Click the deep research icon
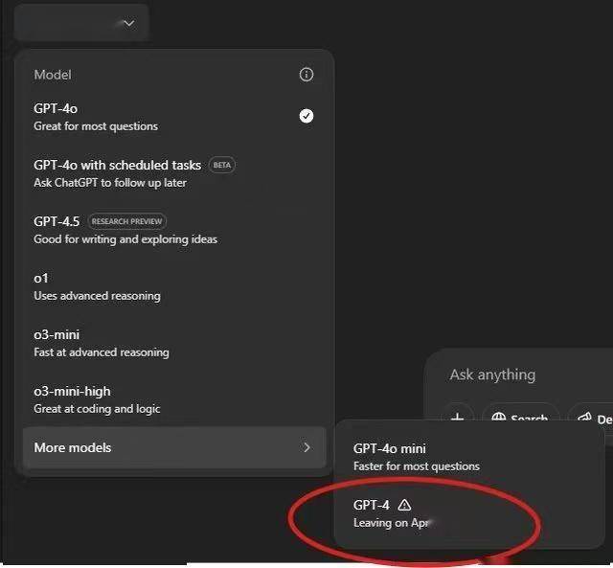Image resolution: width=613 pixels, height=568 pixels. point(584,418)
